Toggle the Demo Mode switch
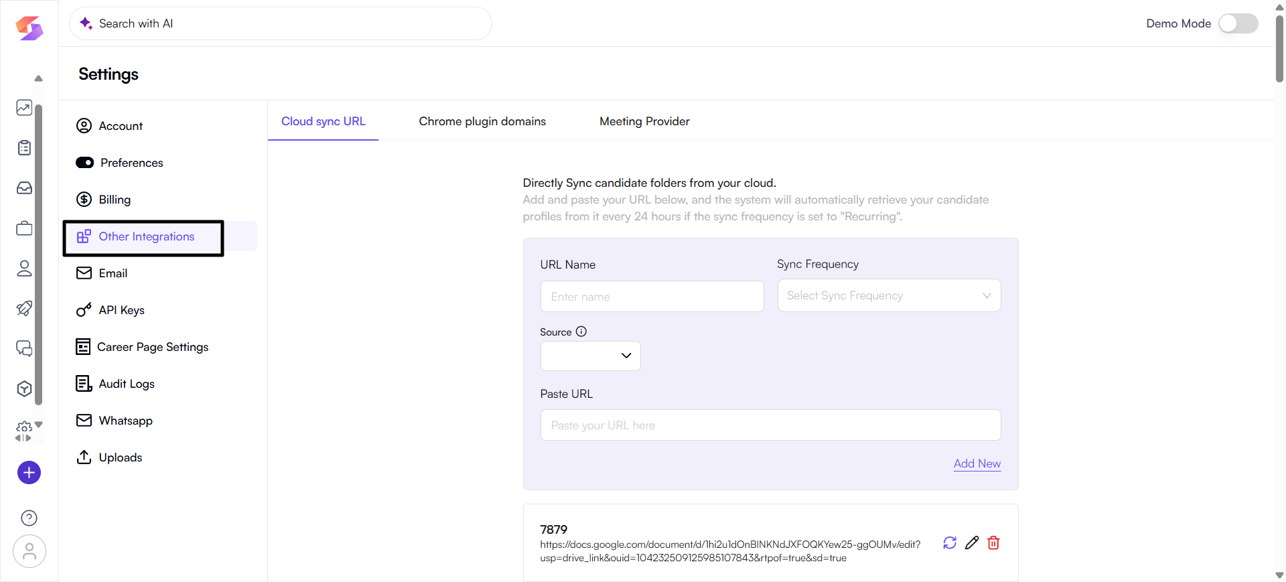The image size is (1286, 582). 1238,23
